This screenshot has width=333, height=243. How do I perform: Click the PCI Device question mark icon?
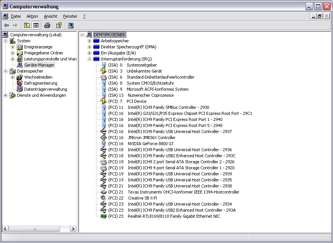click(x=104, y=101)
